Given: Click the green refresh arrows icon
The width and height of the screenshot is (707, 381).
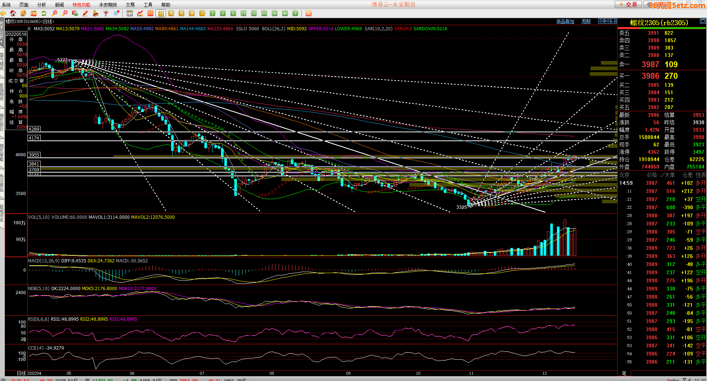Looking at the screenshot, I should point(44,13).
